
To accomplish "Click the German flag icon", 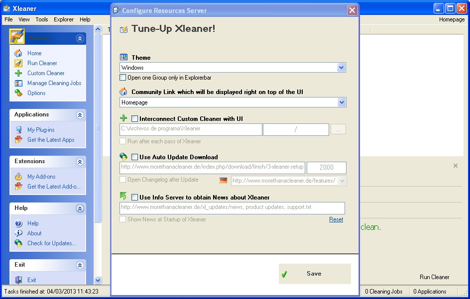I will click(223, 181).
